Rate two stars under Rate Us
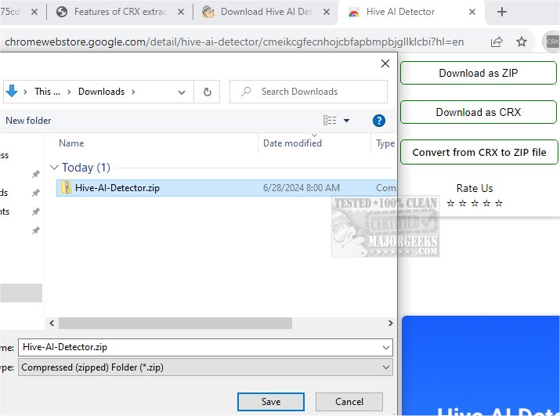 pos(463,204)
